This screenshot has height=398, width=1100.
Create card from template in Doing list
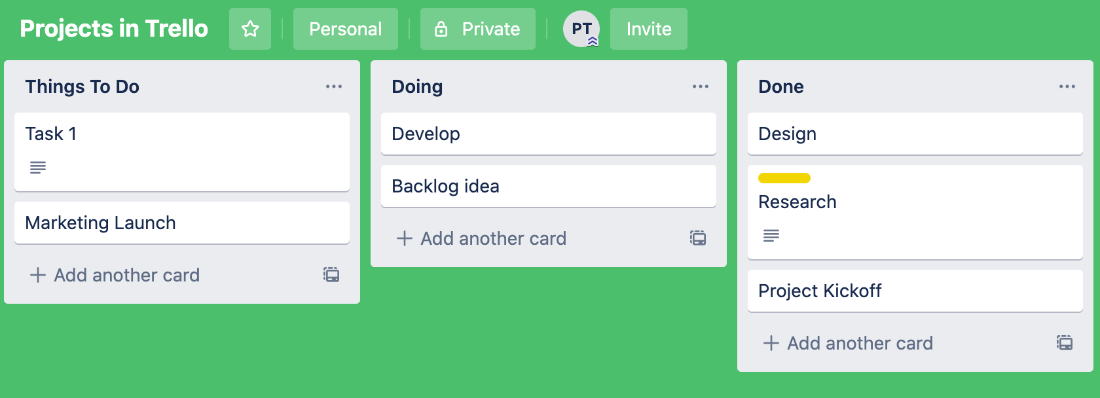[x=698, y=238]
